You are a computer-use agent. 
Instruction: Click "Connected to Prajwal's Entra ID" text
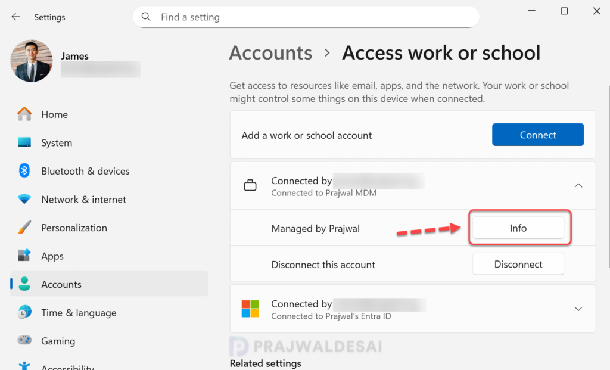click(x=331, y=316)
